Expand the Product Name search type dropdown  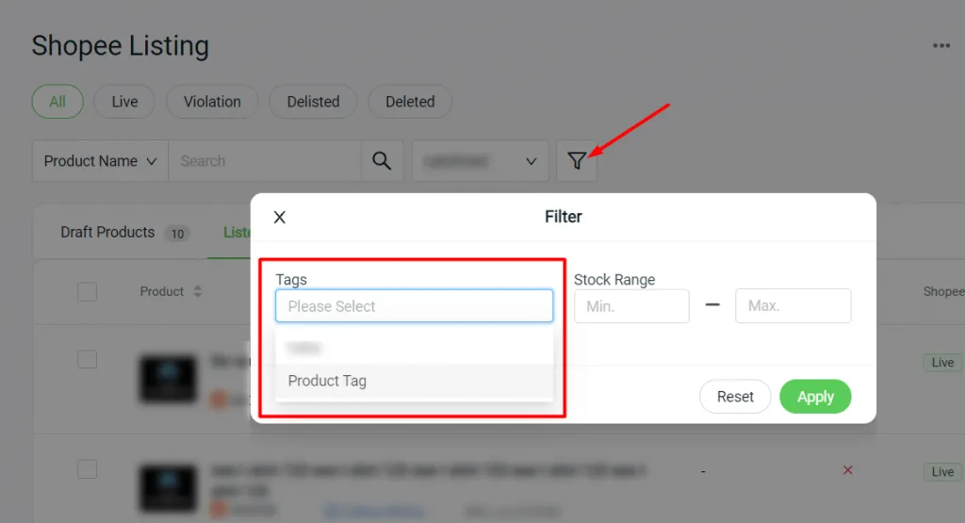coord(100,161)
